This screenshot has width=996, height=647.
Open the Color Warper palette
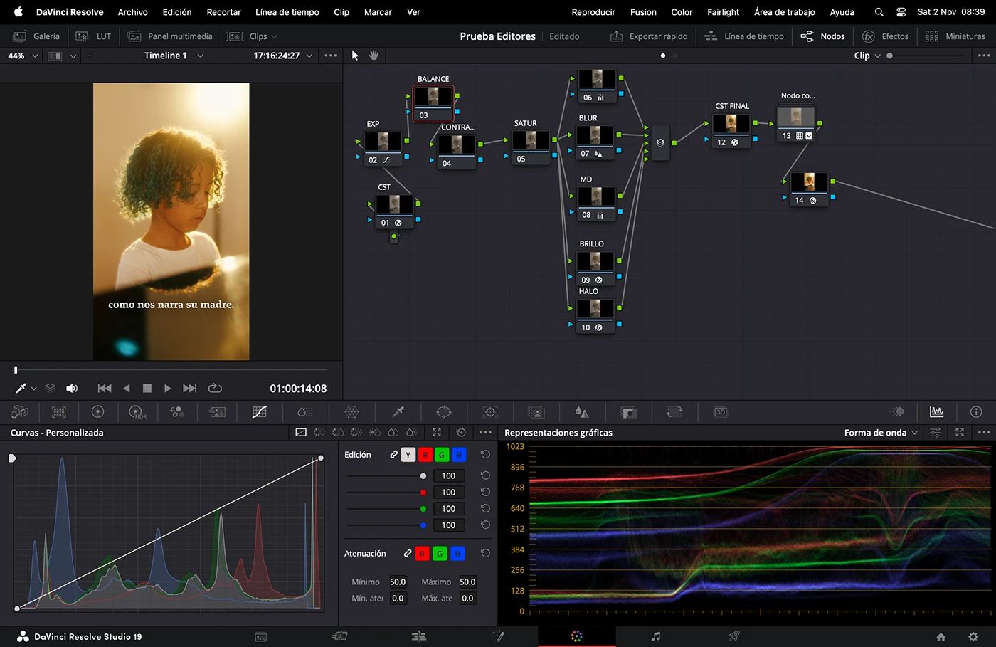tap(351, 412)
